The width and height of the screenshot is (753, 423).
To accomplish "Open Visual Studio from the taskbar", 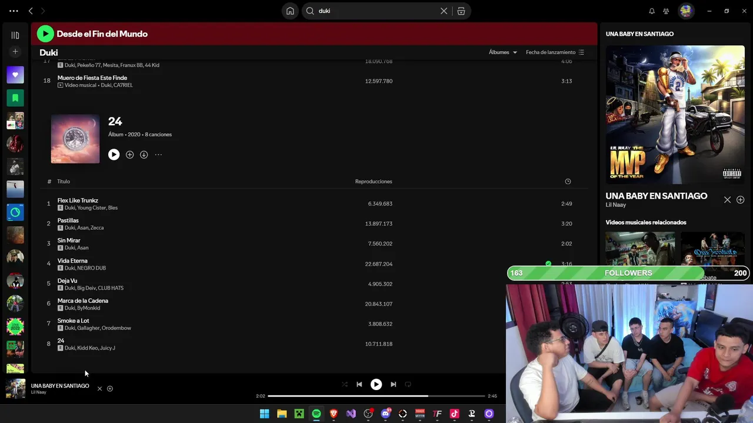I will pyautogui.click(x=351, y=414).
